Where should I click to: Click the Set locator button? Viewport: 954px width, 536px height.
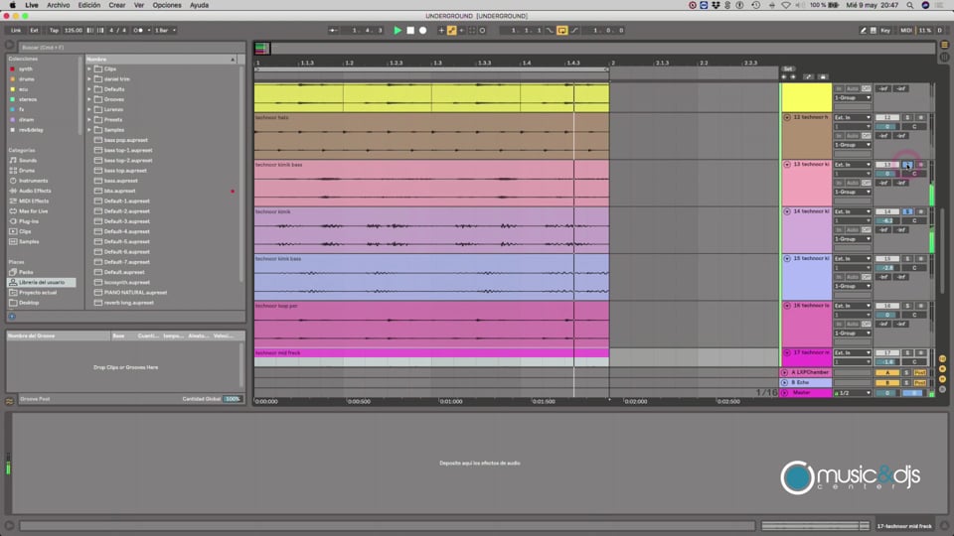788,68
